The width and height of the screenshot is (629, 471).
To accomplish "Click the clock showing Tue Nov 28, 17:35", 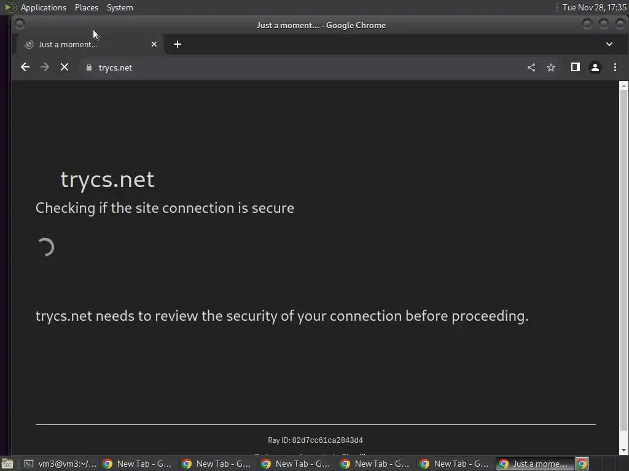I will (x=594, y=7).
